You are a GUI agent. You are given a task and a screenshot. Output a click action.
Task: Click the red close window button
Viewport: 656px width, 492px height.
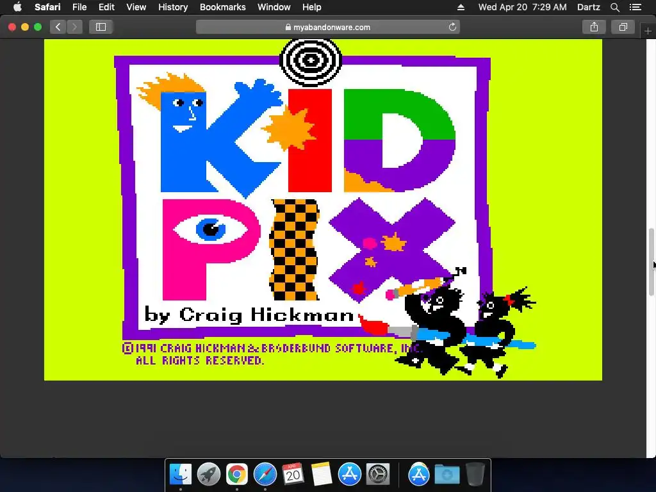[x=12, y=27]
